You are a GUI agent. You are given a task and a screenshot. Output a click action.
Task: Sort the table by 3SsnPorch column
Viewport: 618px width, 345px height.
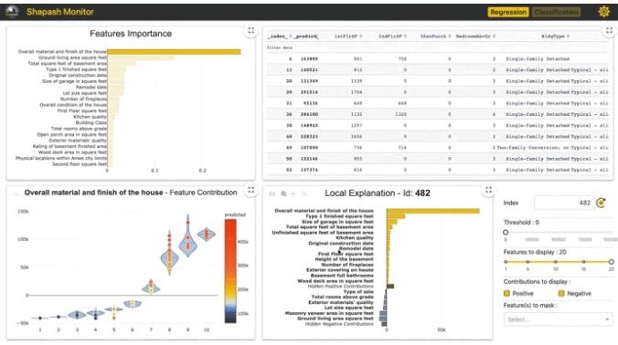point(450,37)
